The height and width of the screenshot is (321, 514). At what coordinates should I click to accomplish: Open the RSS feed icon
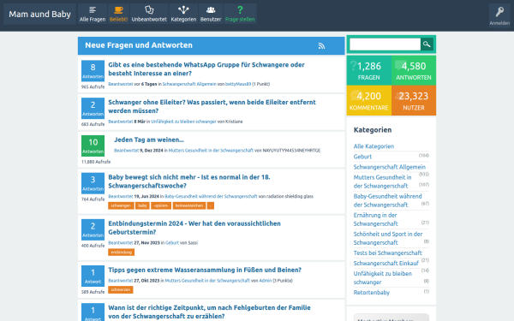[x=321, y=46]
